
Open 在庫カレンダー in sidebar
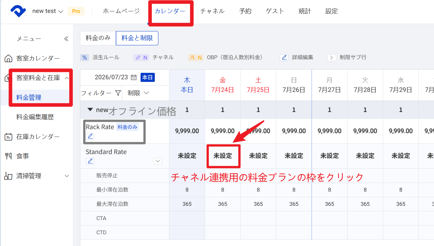[x=38, y=137]
